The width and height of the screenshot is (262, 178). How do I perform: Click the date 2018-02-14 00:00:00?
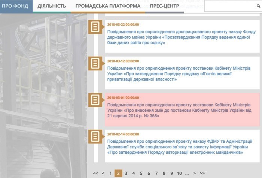point(123,134)
